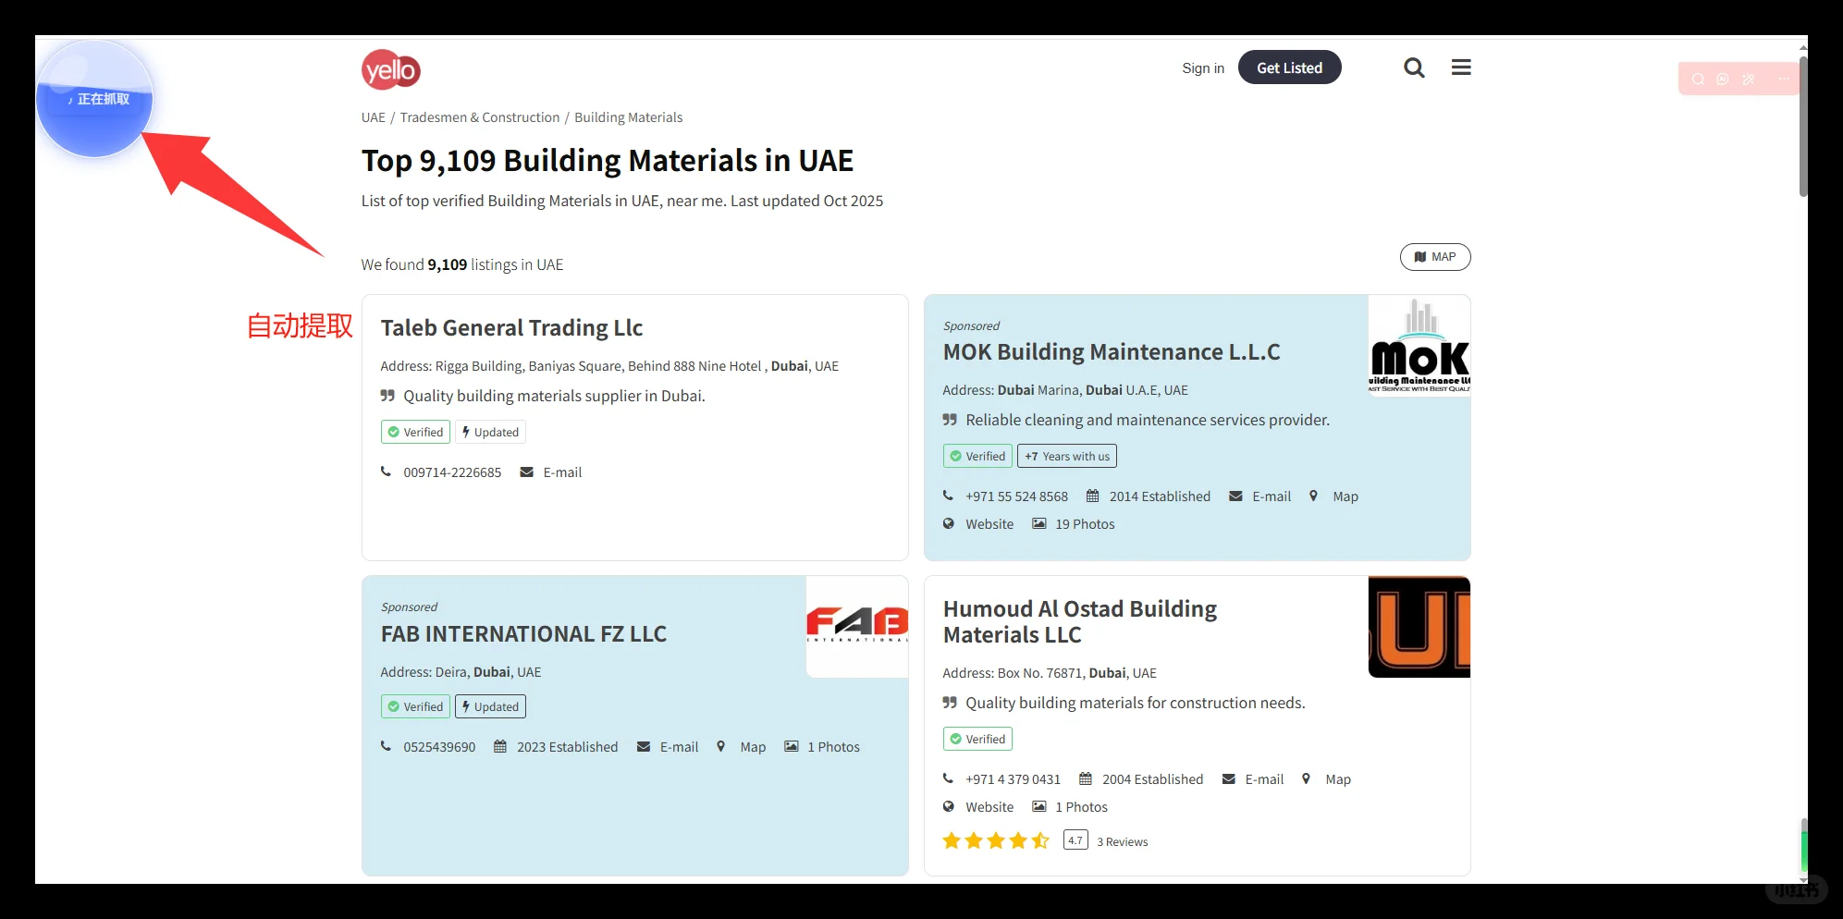
Task: Click the envelope icon on MOK Building Maintenance card
Action: point(1235,496)
